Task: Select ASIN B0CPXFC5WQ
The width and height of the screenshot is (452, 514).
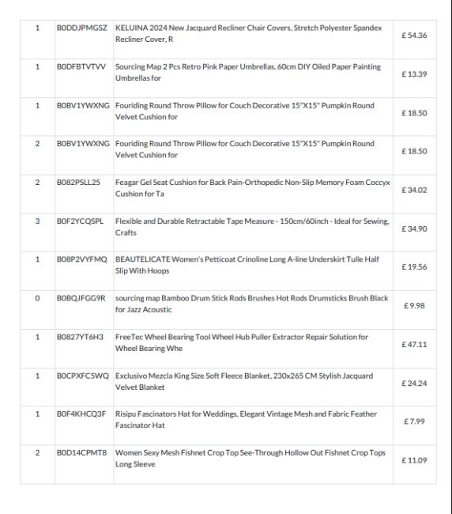Action: click(83, 376)
